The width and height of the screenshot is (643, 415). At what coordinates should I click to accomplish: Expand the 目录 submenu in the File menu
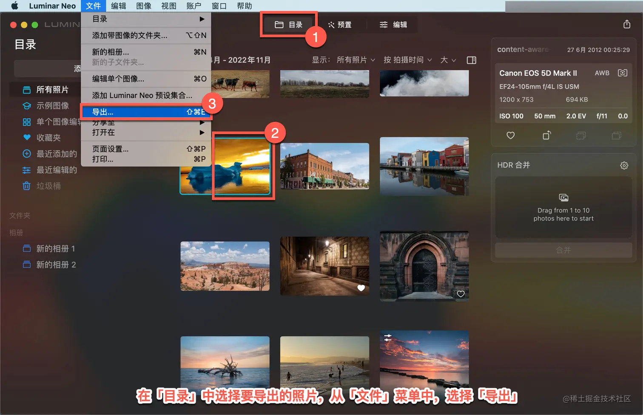[146, 19]
